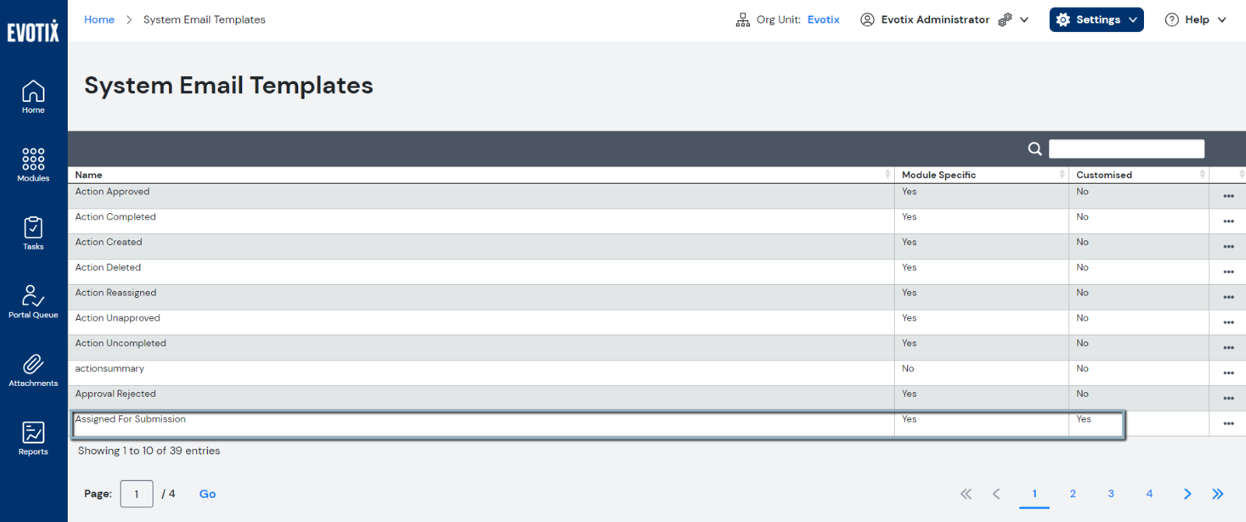
Task: Expand the Help menu
Action: (x=1195, y=19)
